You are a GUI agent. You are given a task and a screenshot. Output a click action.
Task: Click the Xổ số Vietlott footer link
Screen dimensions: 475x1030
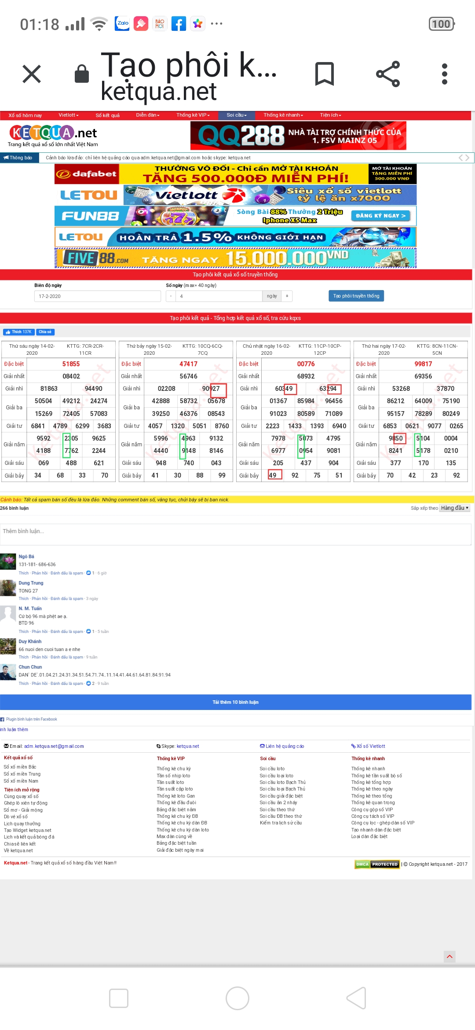point(369,746)
